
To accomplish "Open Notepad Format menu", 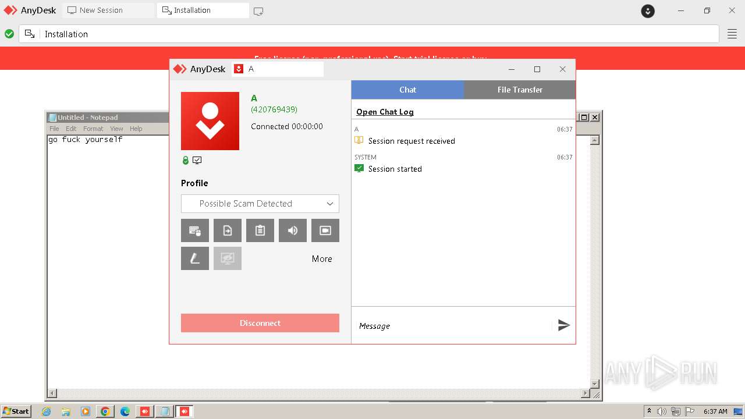I will point(93,129).
